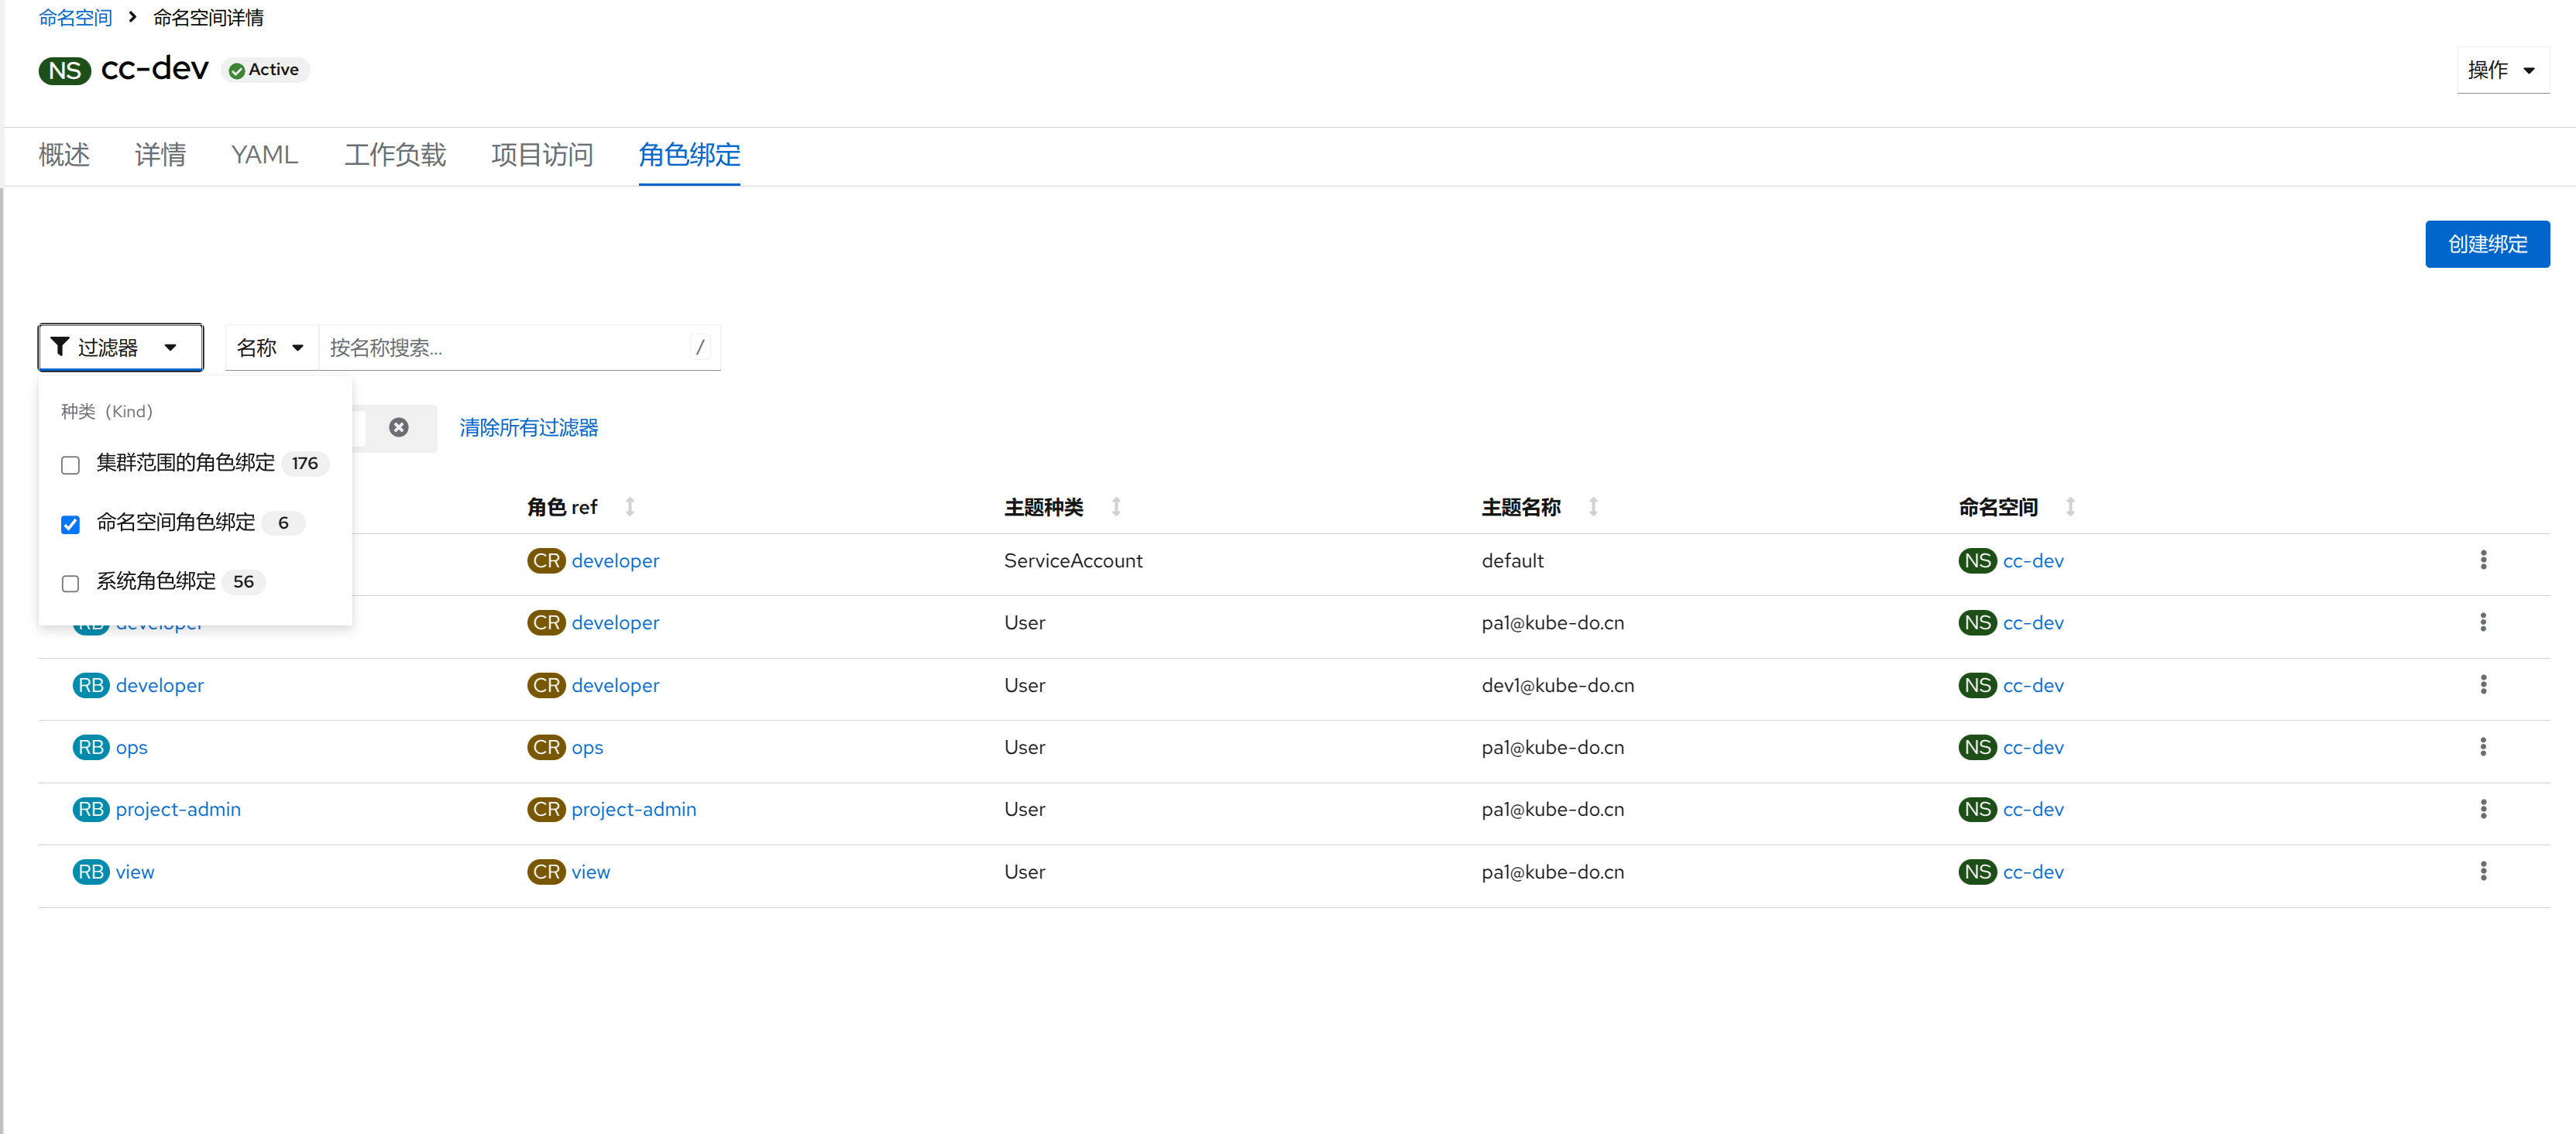The image size is (2576, 1134).
Task: Sort by the 主题名称 column icon
Action: coord(1593,508)
